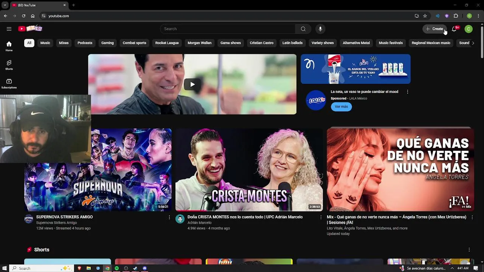Open Chrome three-dot menu

479,16
